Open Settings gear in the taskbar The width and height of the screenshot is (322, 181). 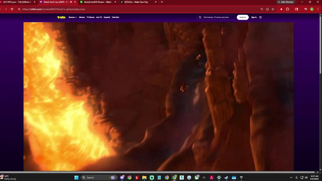219,177
